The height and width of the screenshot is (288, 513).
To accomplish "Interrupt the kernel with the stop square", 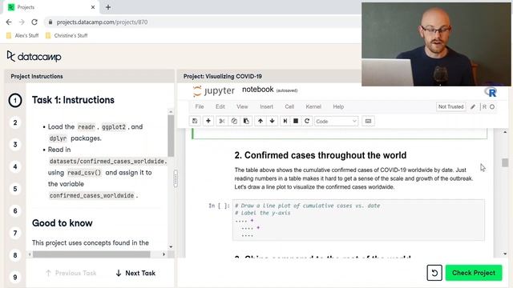I will tap(296, 121).
